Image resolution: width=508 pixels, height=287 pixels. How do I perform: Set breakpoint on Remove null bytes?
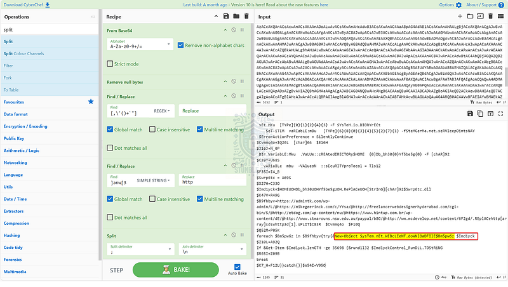pyautogui.click(x=242, y=81)
